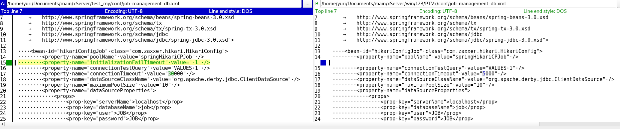The height and width of the screenshot is (129, 620).
Task: Click the hikariConfigJob bean line in pane A
Action: point(123,51)
